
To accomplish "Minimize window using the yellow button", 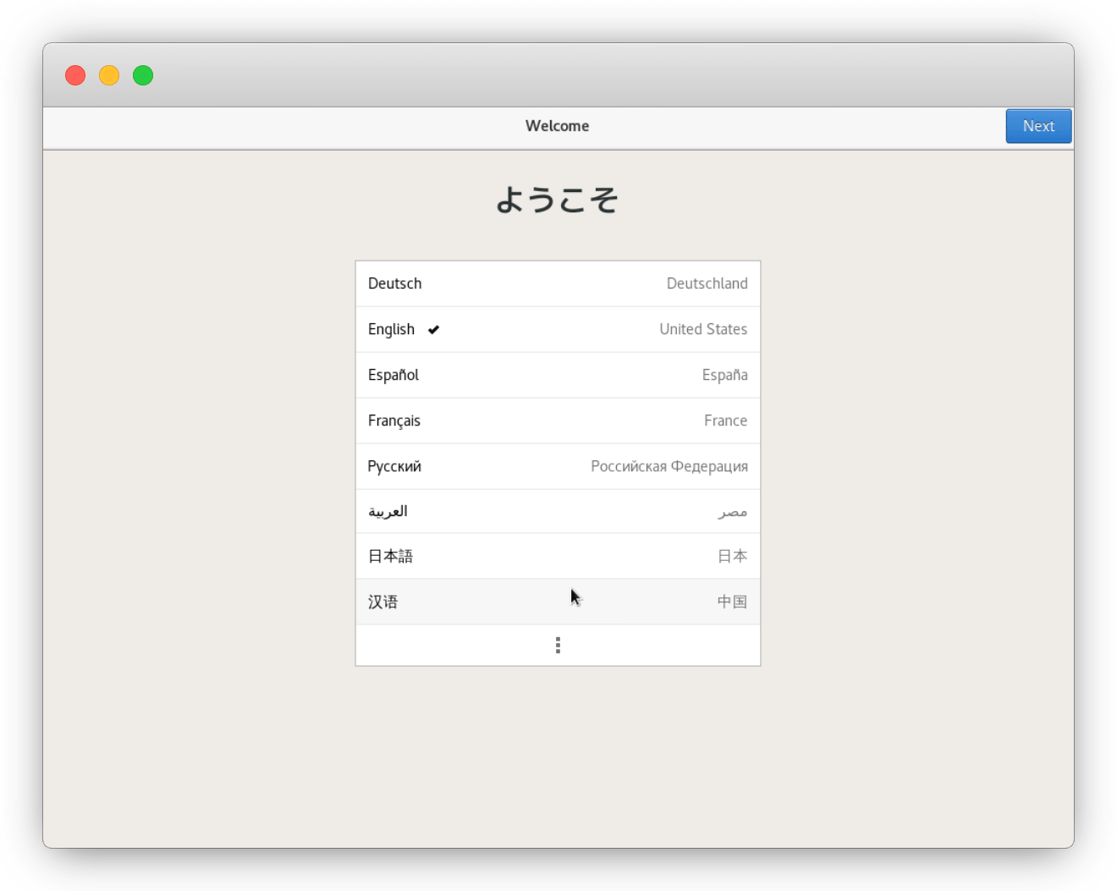I will coord(109,75).
